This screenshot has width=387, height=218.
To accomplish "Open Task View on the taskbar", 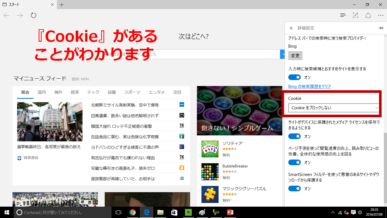I will point(118,212).
